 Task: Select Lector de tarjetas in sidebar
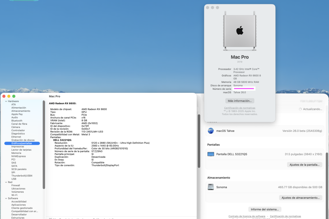click(x=21, y=150)
